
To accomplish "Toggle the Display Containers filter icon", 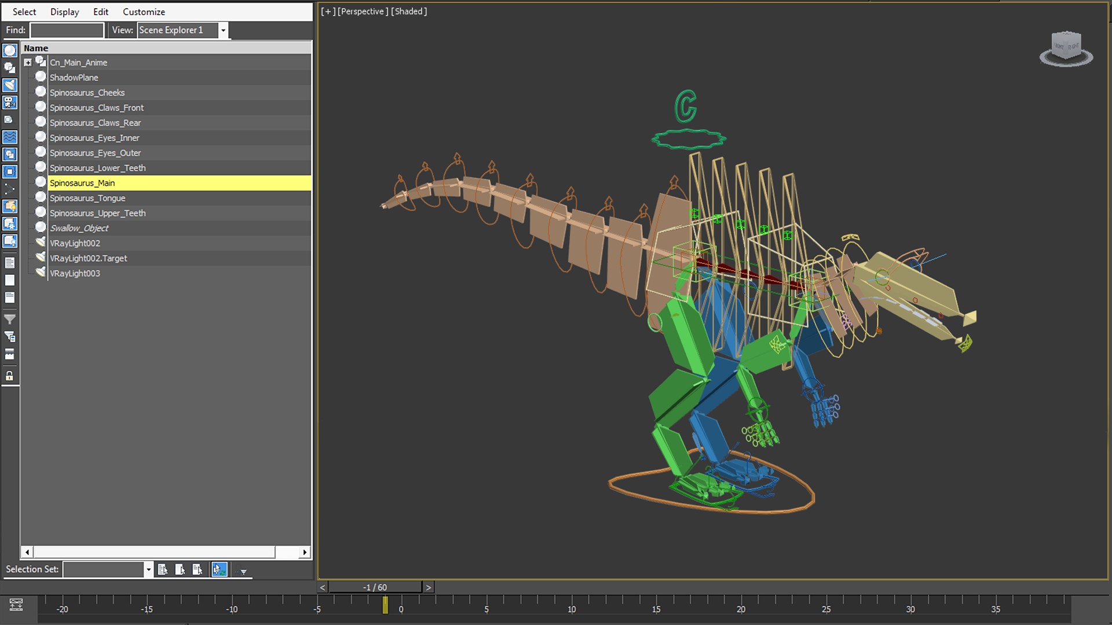I will coord(10,207).
